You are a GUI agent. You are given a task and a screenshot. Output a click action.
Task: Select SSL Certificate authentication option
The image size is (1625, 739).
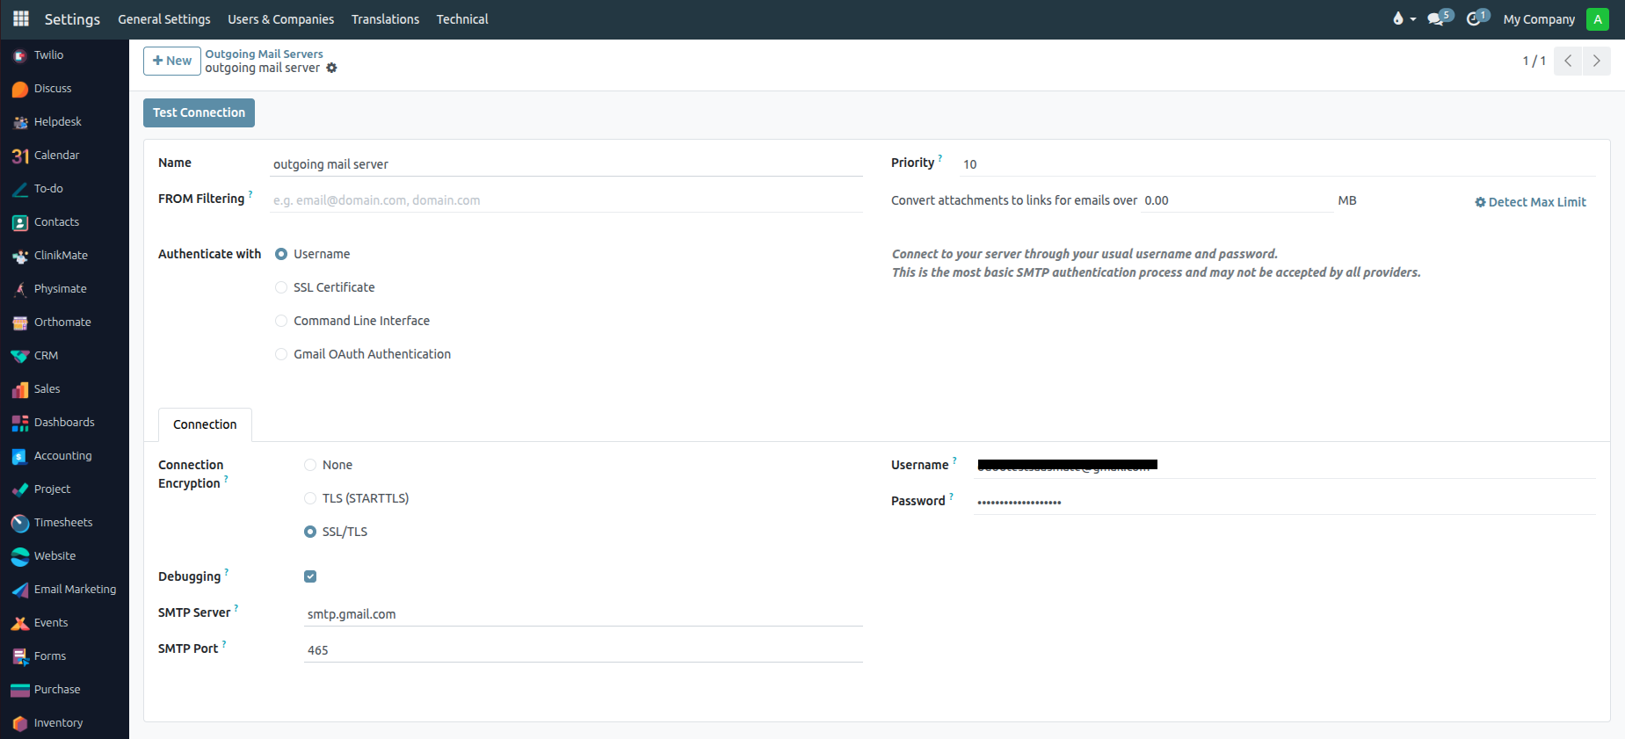coord(281,287)
